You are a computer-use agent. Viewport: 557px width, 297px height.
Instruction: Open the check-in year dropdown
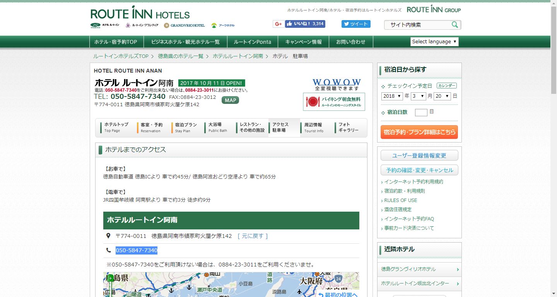point(392,96)
